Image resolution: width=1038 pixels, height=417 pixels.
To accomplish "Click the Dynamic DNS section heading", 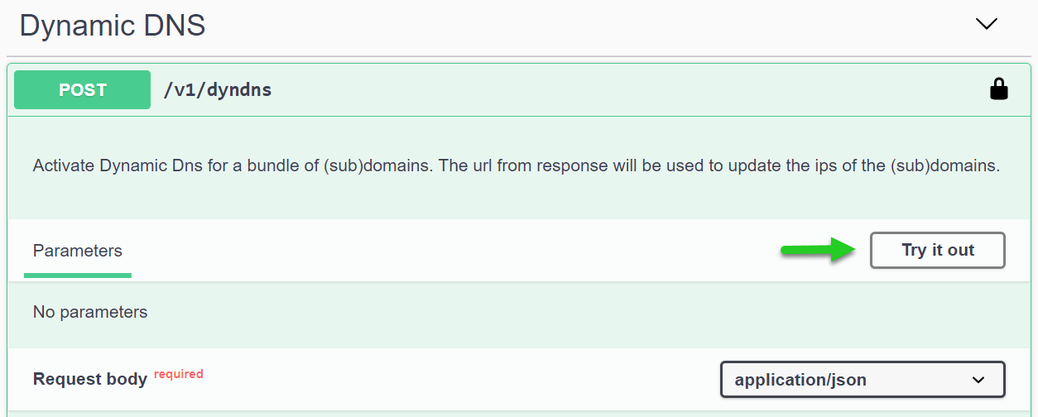I will coord(113,26).
